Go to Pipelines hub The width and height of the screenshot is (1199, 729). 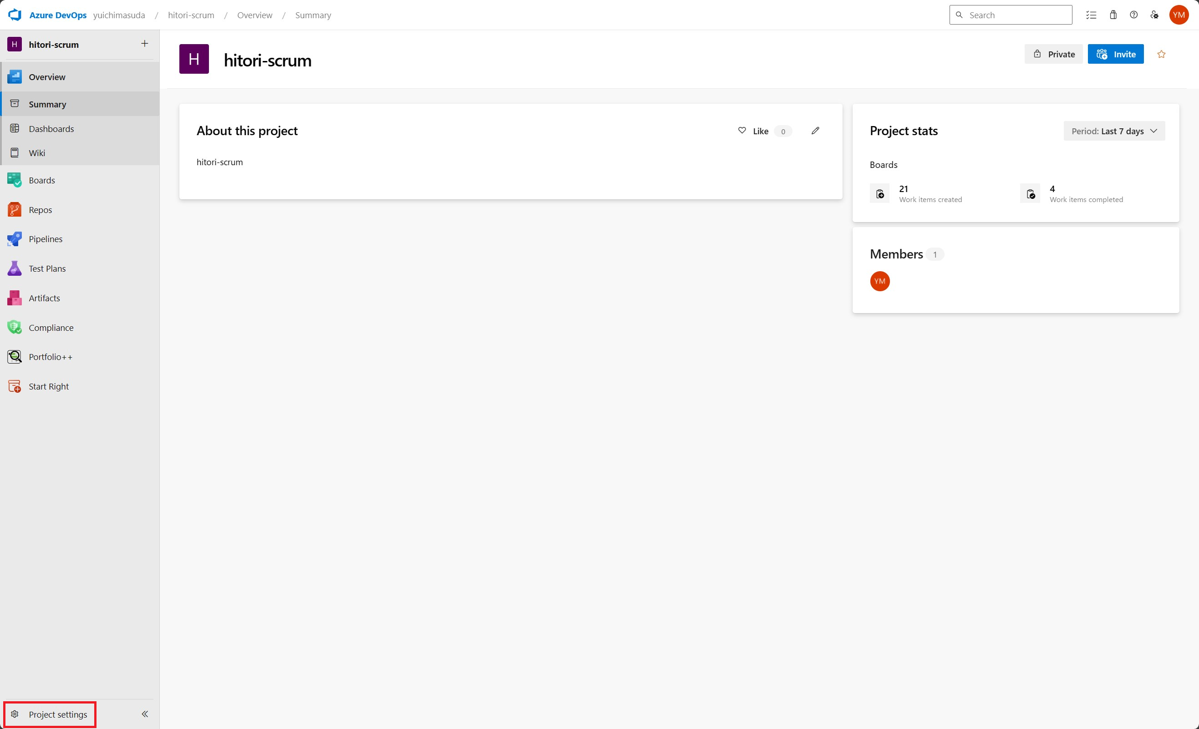pos(45,239)
